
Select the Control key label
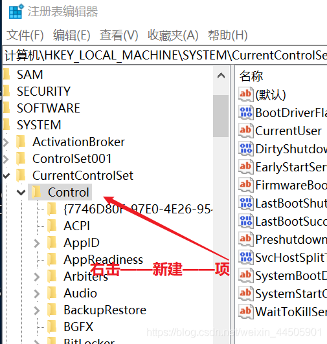(x=69, y=193)
